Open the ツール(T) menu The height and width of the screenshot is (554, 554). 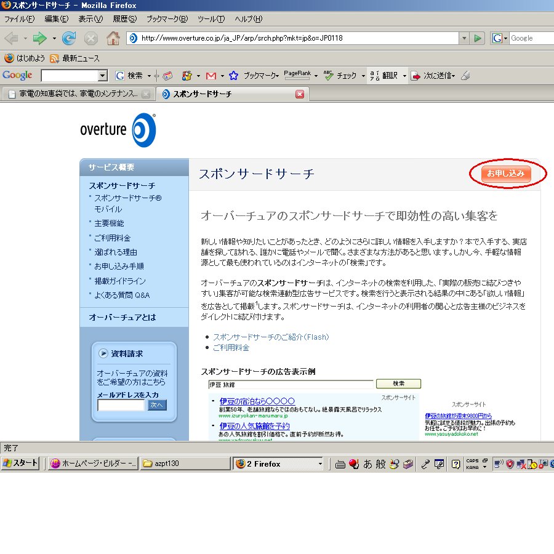[211, 19]
